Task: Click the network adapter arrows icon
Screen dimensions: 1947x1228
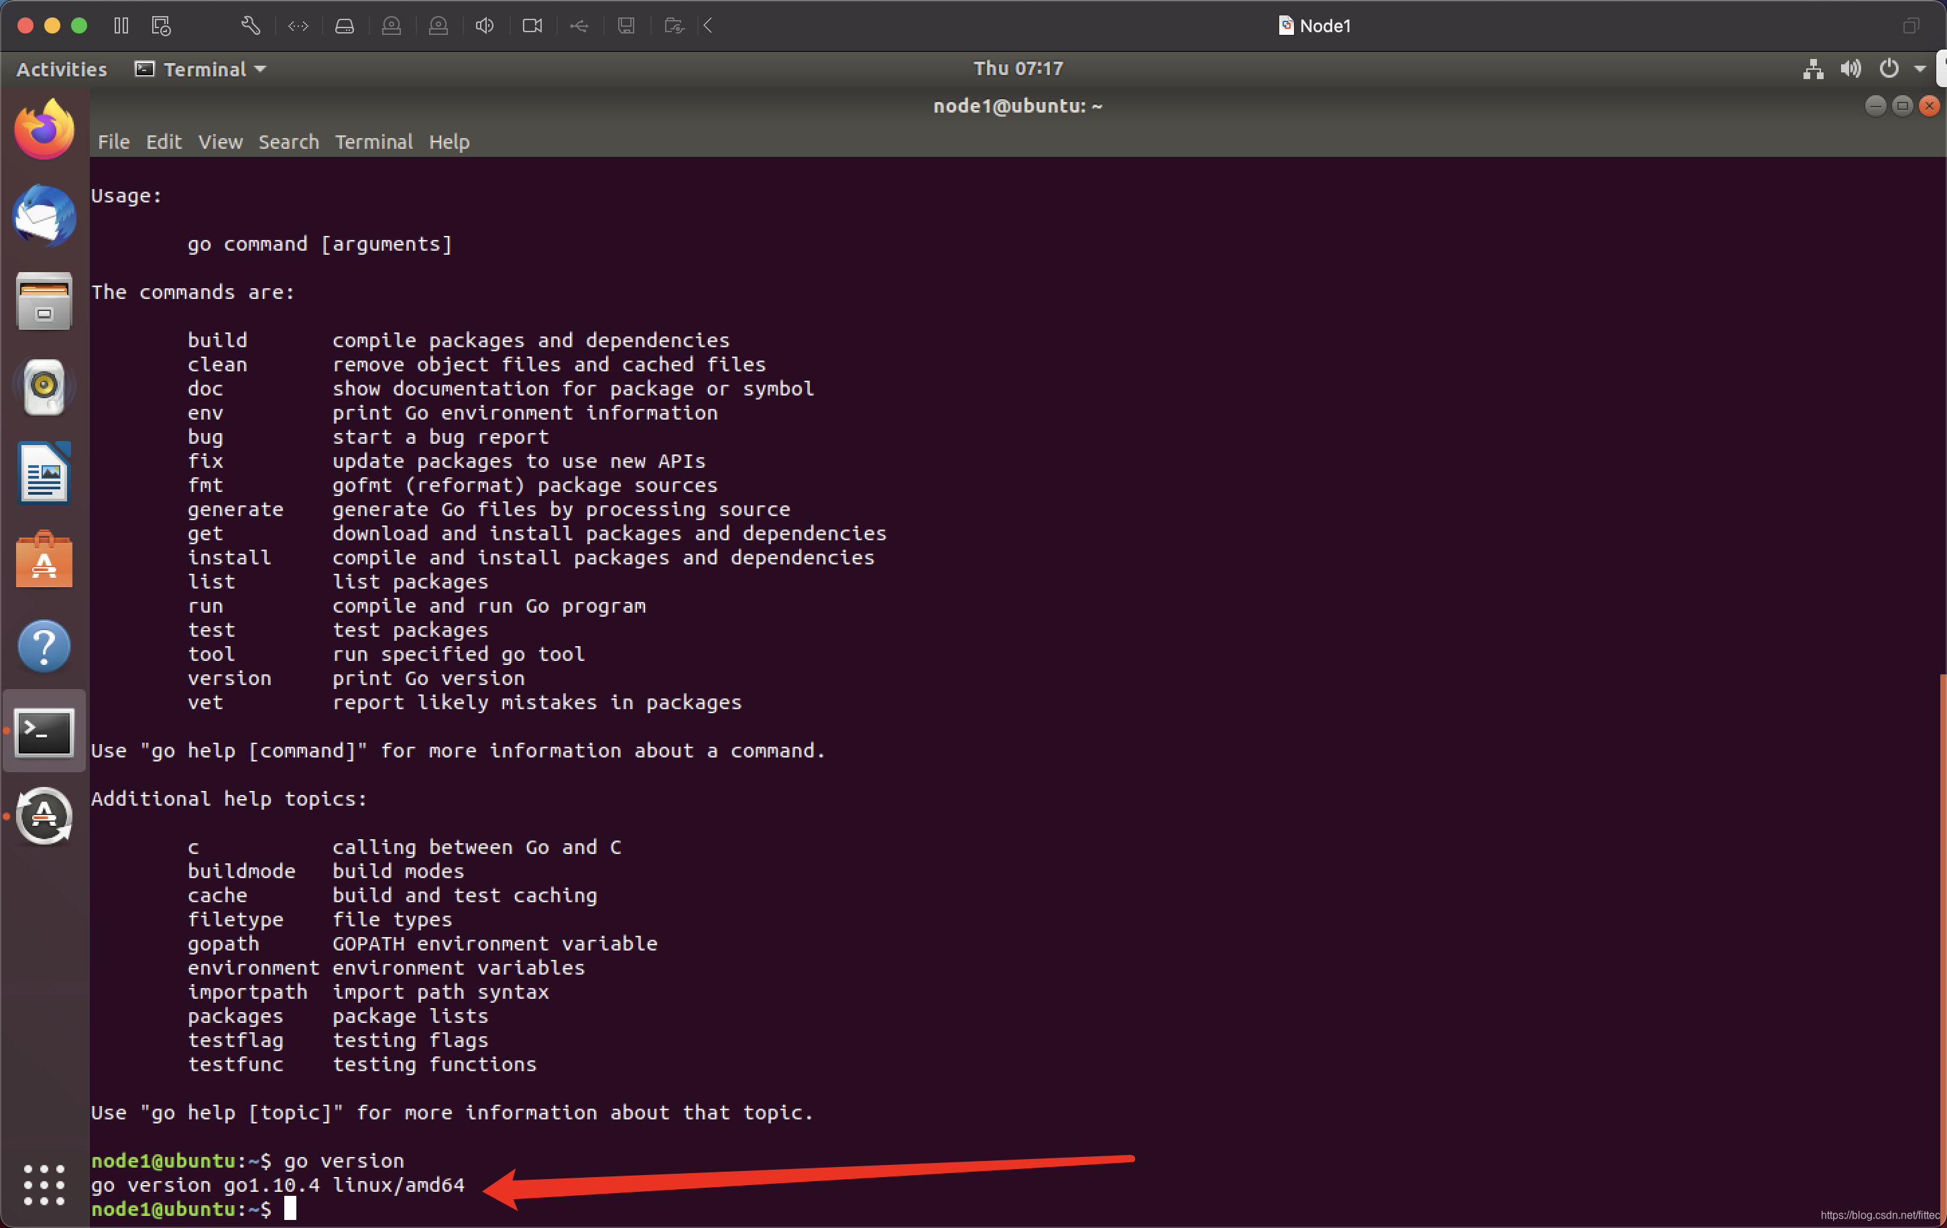Action: point(298,26)
